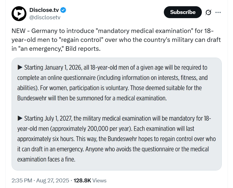Open the @disclosetv handle link
The image size is (233, 188).
coord(45,18)
